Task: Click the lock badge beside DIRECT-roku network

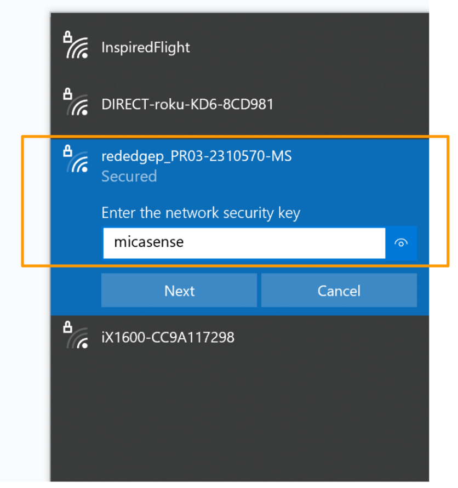Action: [67, 94]
